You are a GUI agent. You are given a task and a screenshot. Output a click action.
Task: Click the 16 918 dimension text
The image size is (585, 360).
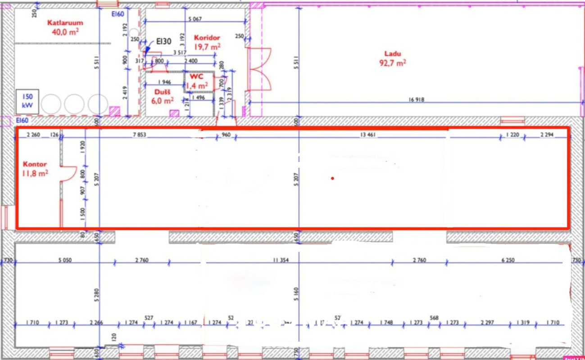click(417, 100)
